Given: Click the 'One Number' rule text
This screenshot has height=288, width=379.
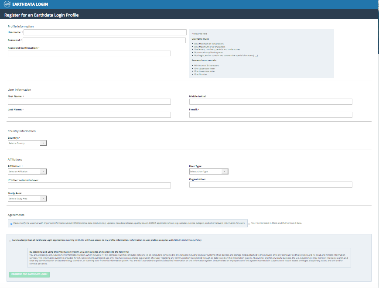Looking at the screenshot, I should click(x=201, y=74).
